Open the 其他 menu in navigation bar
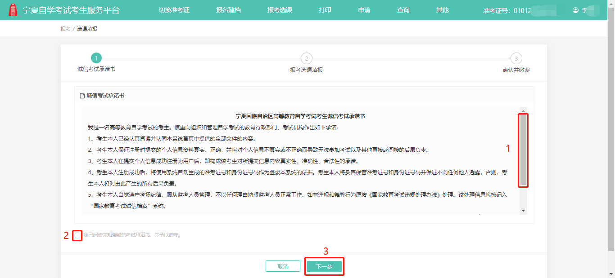The width and height of the screenshot is (615, 278). [443, 10]
